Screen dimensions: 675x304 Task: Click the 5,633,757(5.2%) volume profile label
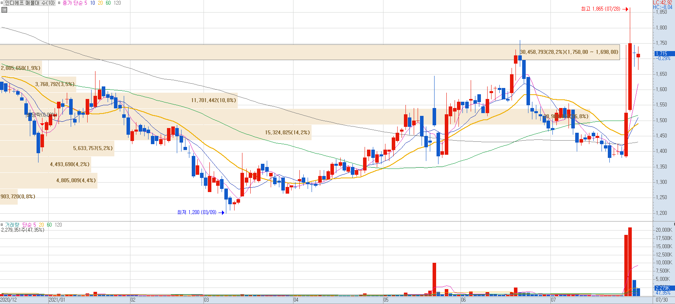[93, 148]
